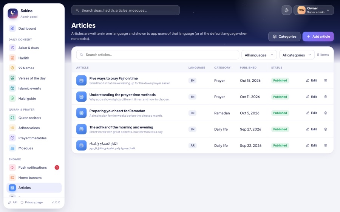Click the Push notifications megaphone icon
The width and height of the screenshot is (340, 212).
click(12, 168)
